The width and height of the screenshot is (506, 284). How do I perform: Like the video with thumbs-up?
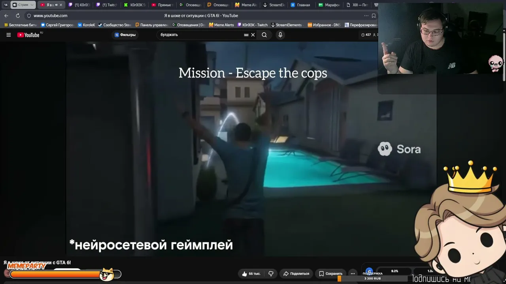coord(251,273)
